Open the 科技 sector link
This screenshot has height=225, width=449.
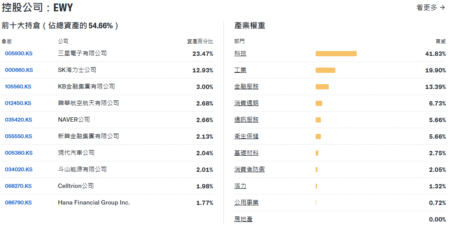(240, 54)
